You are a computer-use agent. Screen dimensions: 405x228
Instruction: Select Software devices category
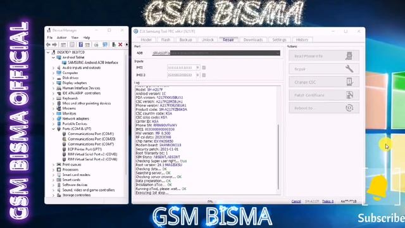click(75, 185)
